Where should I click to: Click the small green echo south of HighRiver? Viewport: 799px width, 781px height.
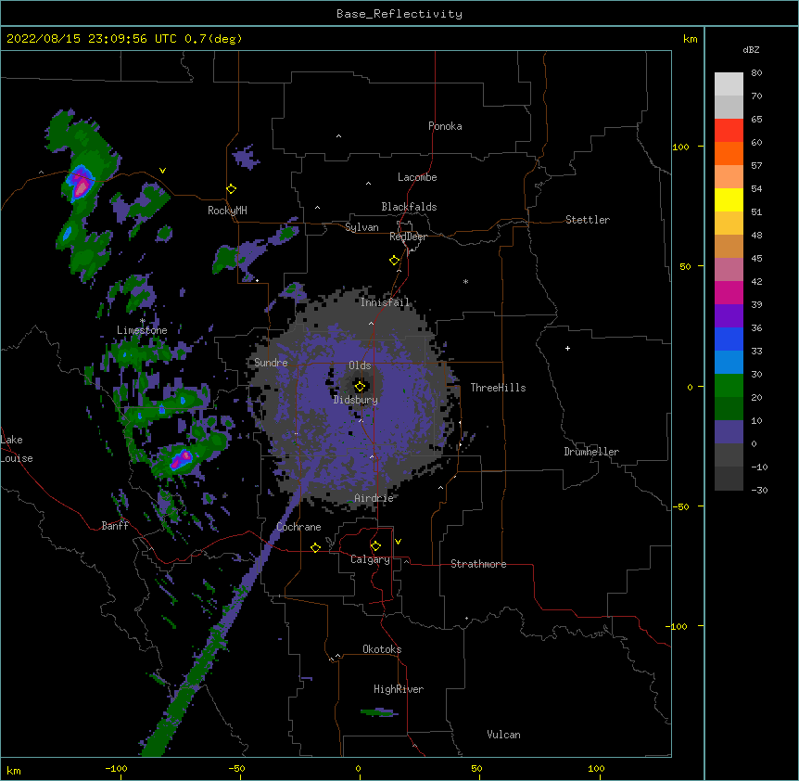point(378,712)
